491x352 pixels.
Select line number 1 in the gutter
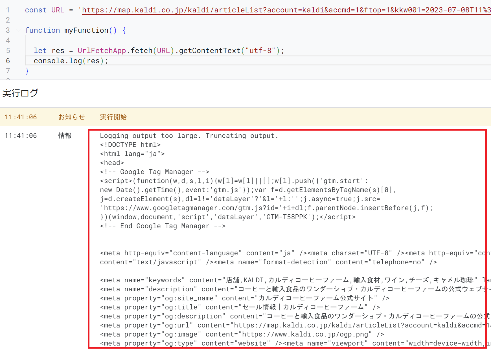pyautogui.click(x=8, y=10)
